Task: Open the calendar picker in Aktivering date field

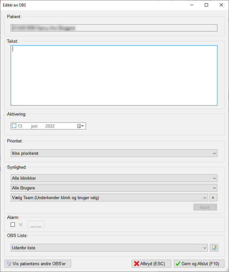Action: coord(80,126)
